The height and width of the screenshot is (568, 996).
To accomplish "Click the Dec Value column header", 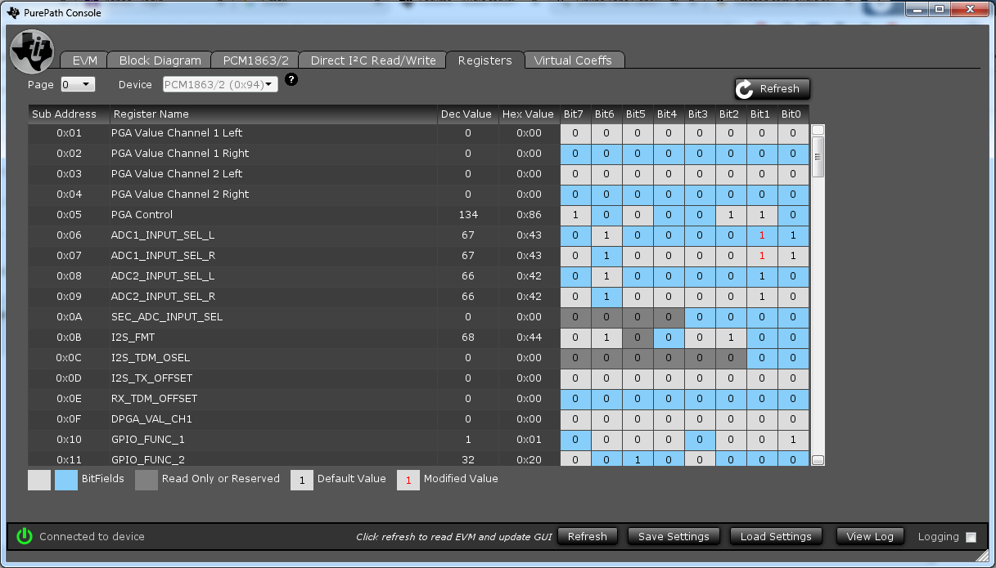I will point(466,114).
